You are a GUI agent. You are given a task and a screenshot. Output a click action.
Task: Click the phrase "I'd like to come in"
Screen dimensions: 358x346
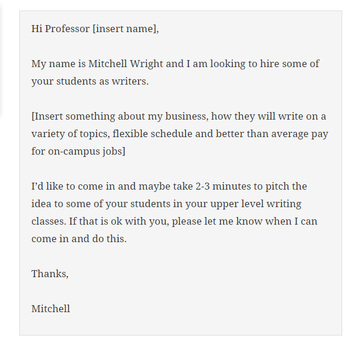pos(73,186)
